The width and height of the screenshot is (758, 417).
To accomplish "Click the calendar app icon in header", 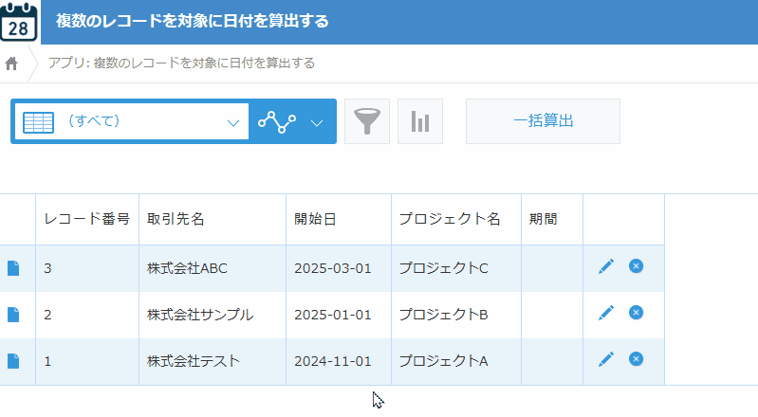I will point(19,21).
